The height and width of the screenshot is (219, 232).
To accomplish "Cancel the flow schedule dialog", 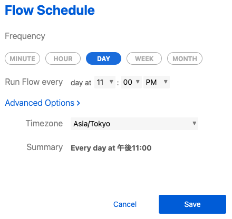I will click(x=125, y=204).
